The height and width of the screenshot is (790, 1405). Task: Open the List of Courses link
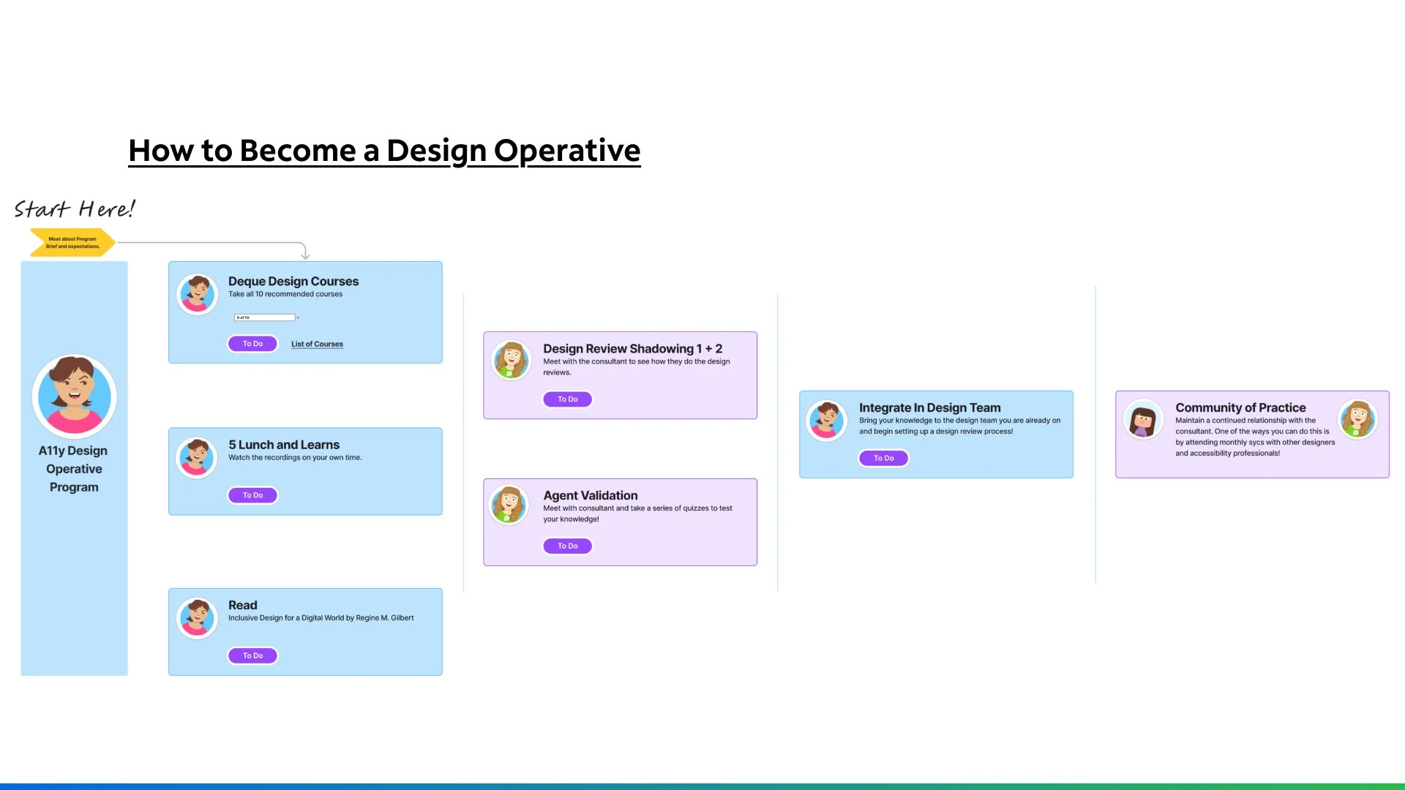point(317,344)
